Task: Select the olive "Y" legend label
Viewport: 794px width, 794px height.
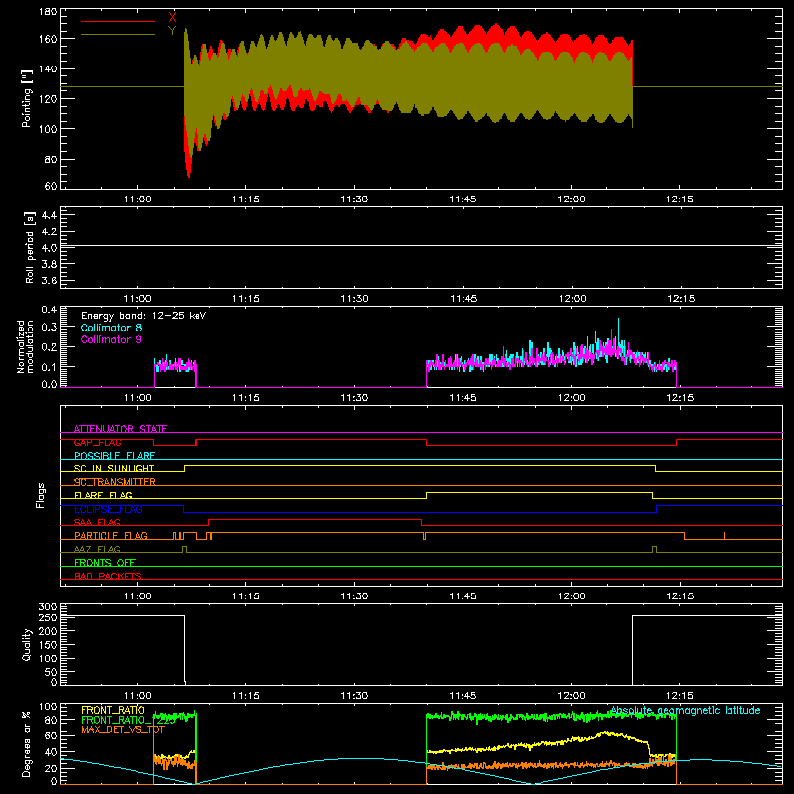Action: tap(172, 30)
